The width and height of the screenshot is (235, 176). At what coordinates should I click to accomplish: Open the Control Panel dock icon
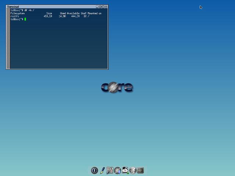click(110, 170)
